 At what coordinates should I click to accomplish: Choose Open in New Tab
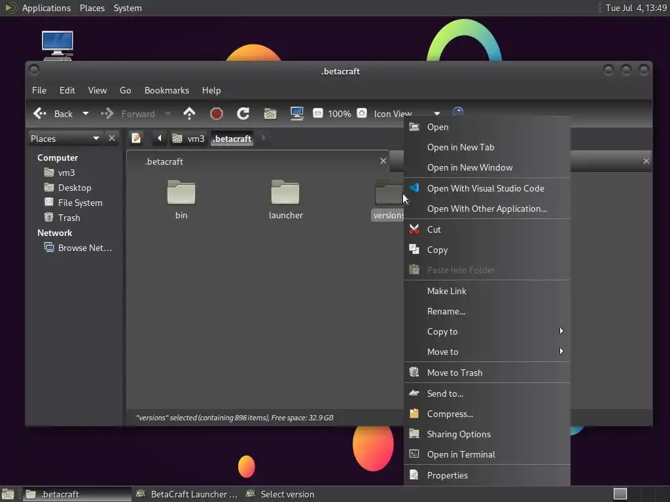pos(487,147)
